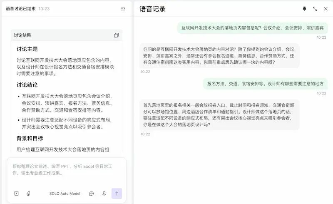This screenshot has width=333, height=204.
Task: Start voice input with the microphone icon
Action: click(104, 193)
